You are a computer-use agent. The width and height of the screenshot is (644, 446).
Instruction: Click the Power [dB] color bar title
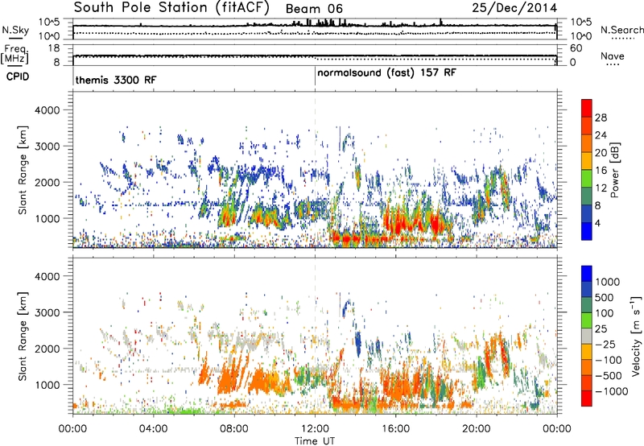click(x=614, y=170)
